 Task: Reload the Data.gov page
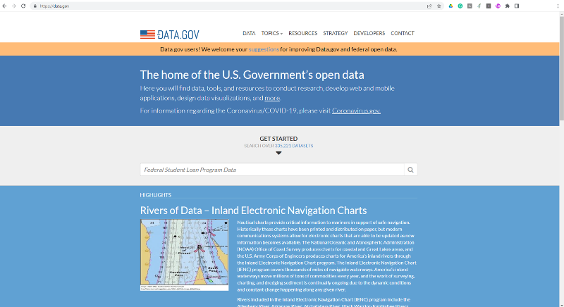pyautogui.click(x=23, y=6)
